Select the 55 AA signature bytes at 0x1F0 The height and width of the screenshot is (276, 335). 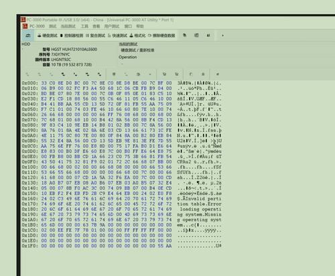[x=165, y=246]
